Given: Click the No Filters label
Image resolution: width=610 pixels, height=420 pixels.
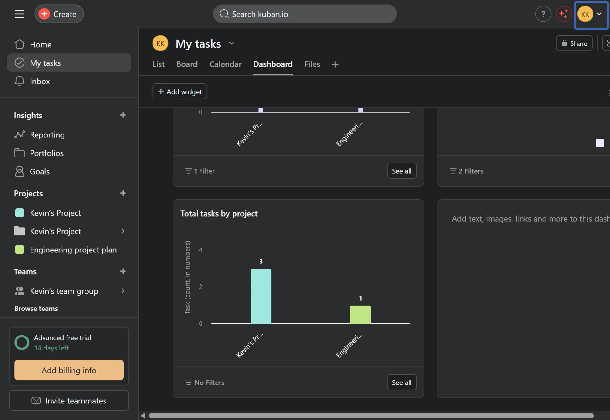Looking at the screenshot, I should (209, 383).
